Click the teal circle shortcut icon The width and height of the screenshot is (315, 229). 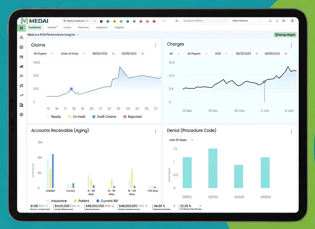[128, 21]
